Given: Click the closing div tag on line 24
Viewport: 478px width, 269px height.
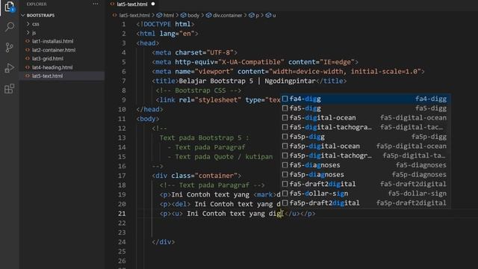Looking at the screenshot, I should click(164, 242).
